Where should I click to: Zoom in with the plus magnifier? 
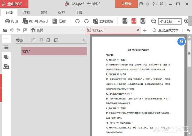point(186,21)
